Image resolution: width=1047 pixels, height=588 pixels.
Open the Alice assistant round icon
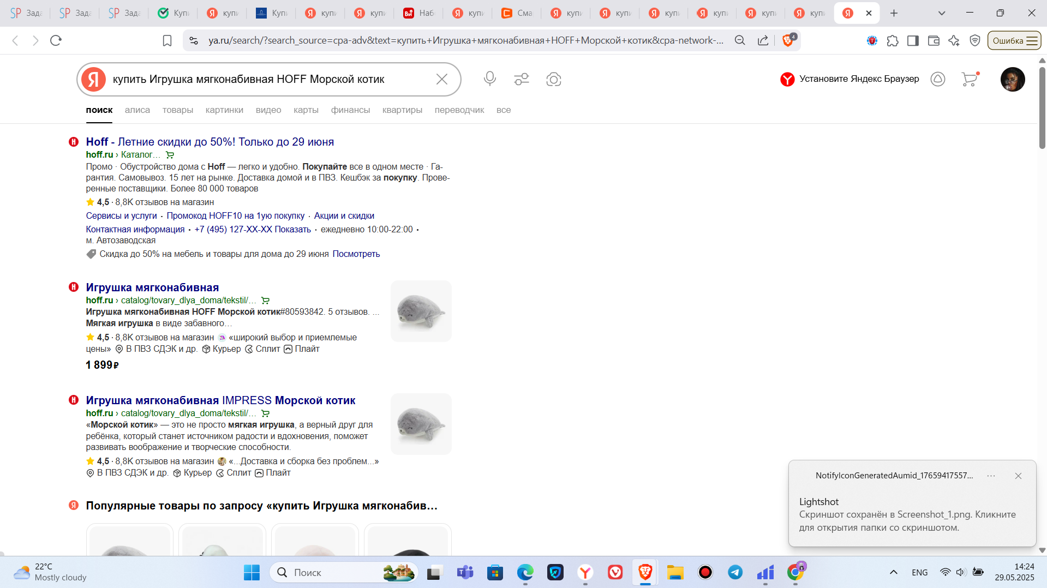coord(938,79)
